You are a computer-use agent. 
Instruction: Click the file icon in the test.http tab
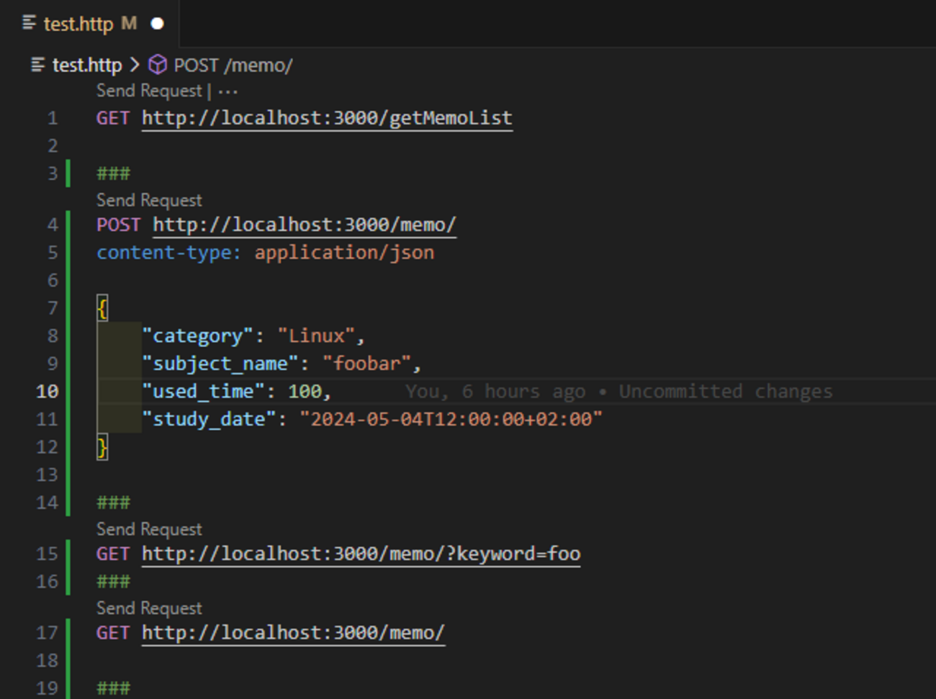pyautogui.click(x=30, y=23)
